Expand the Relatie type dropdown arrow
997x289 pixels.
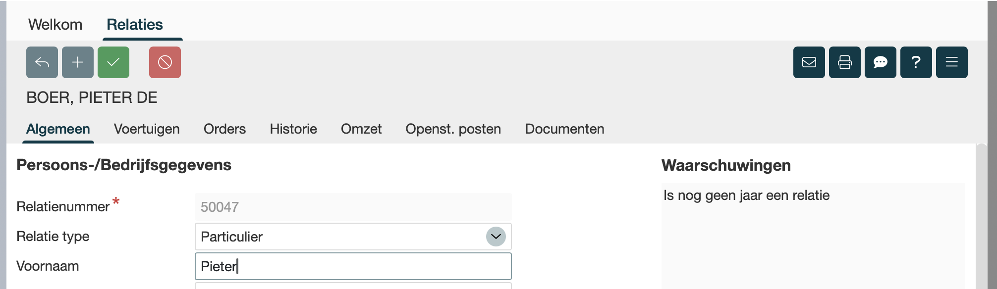pyautogui.click(x=496, y=237)
